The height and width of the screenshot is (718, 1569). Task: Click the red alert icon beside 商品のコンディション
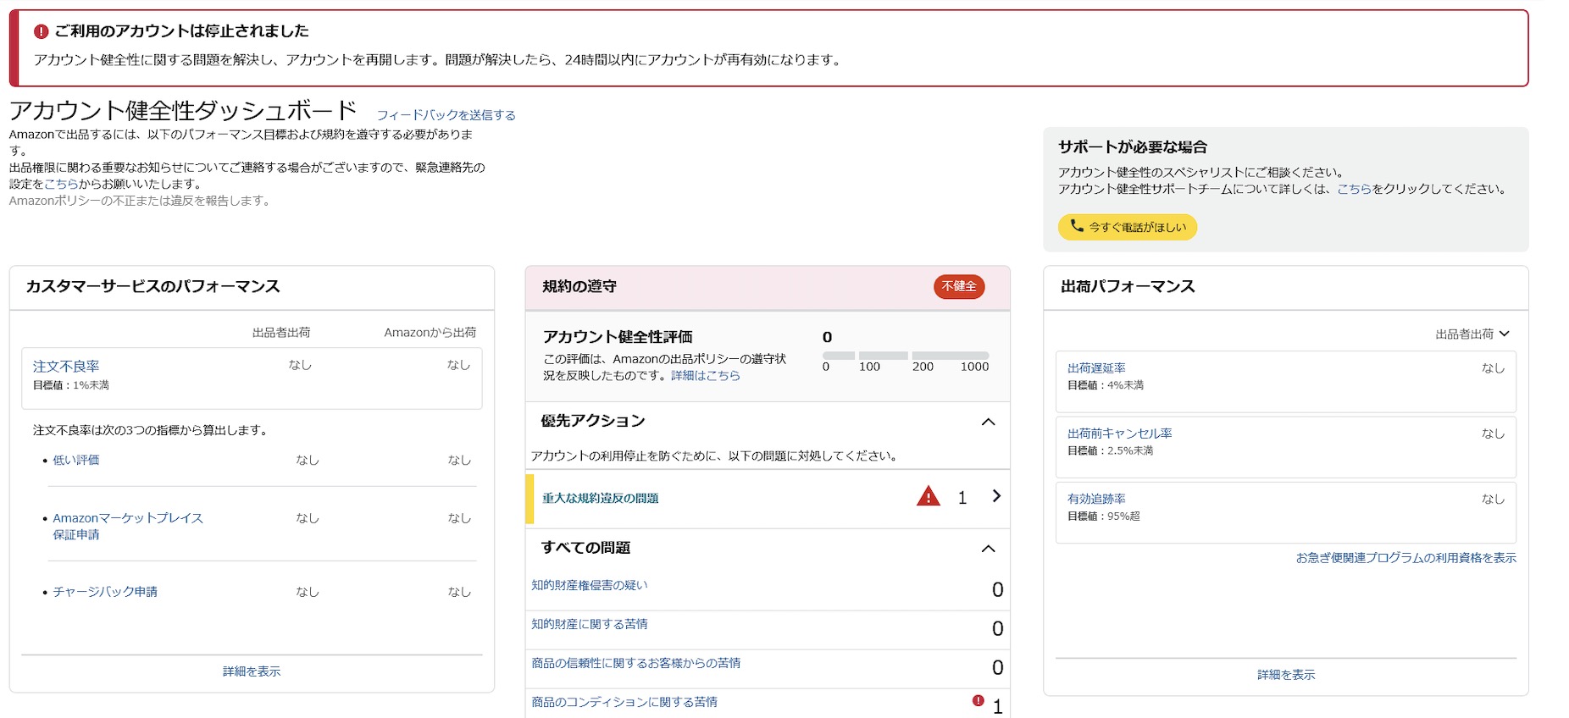click(x=979, y=701)
